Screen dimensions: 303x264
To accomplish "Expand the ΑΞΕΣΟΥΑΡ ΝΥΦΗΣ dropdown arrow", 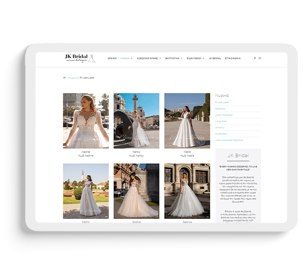I will pyautogui.click(x=160, y=58).
